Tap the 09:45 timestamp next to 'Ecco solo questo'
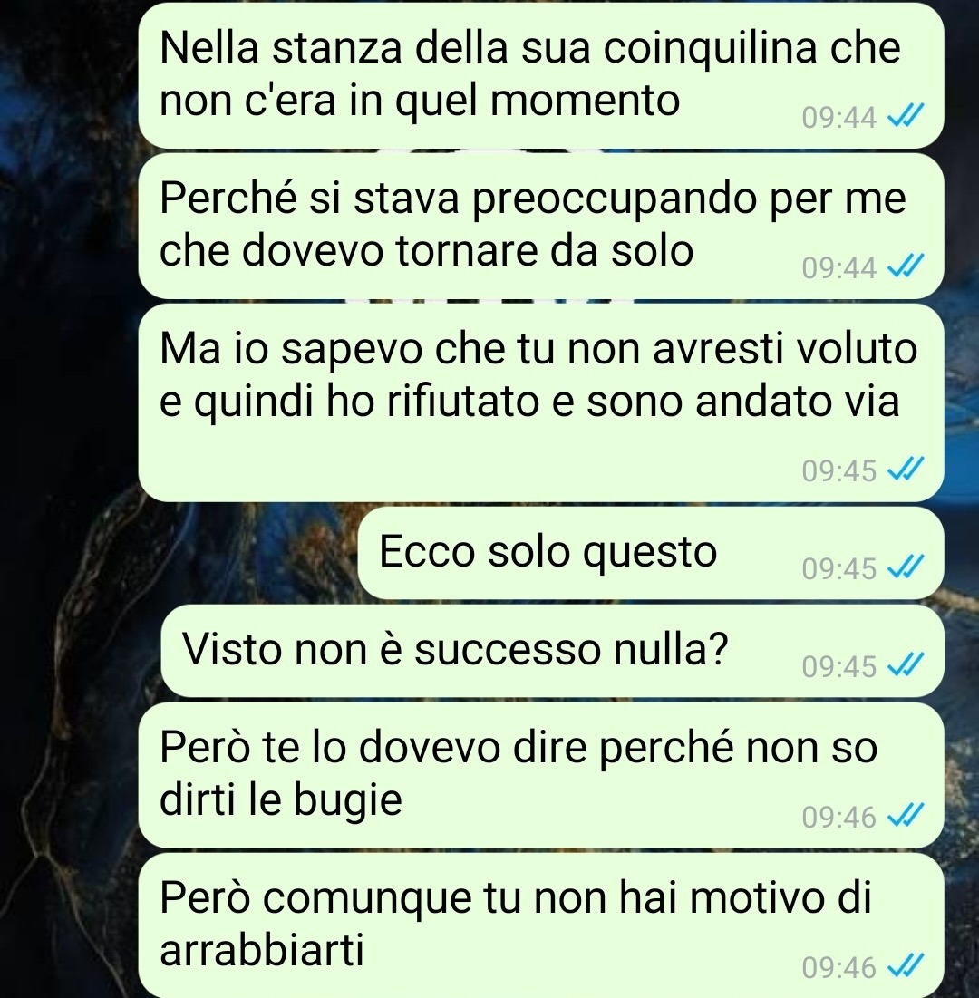This screenshot has width=979, height=998. 839,569
